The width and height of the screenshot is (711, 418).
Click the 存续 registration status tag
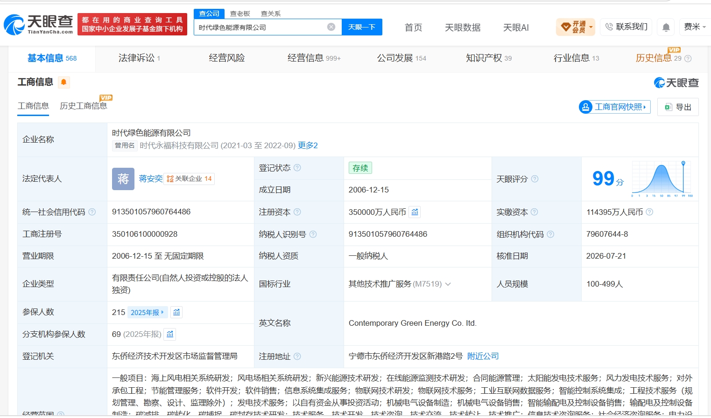pyautogui.click(x=360, y=168)
